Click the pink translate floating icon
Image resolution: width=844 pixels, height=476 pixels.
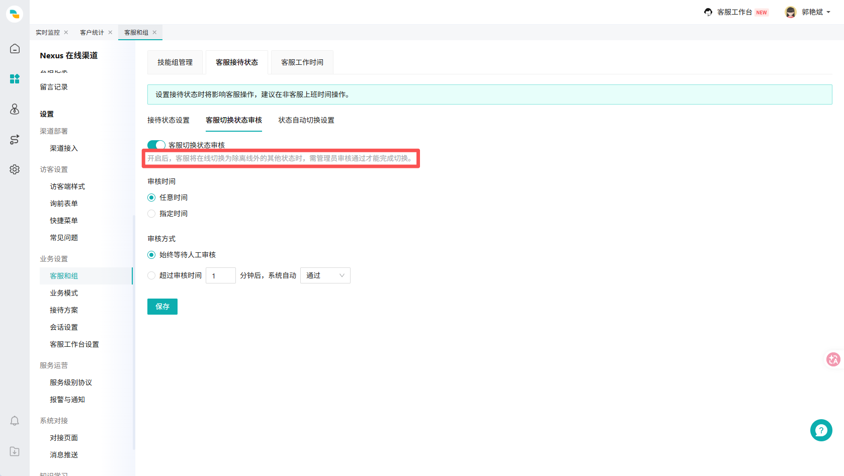[833, 359]
